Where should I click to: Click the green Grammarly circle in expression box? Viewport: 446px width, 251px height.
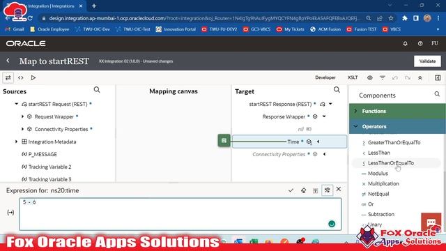[x=332, y=224]
